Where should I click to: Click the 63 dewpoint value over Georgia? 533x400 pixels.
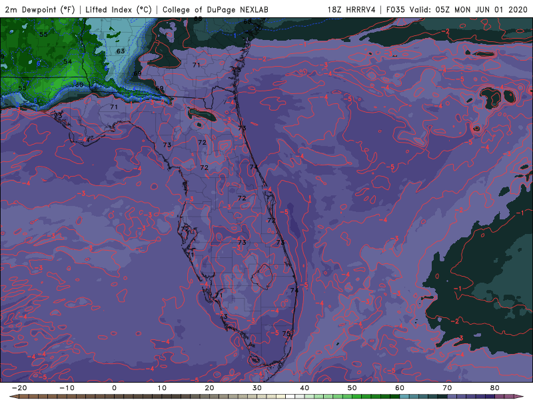[121, 51]
